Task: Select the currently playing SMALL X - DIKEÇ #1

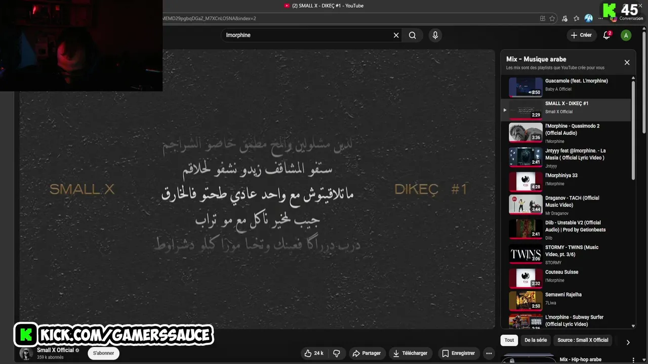Action: coord(566,110)
